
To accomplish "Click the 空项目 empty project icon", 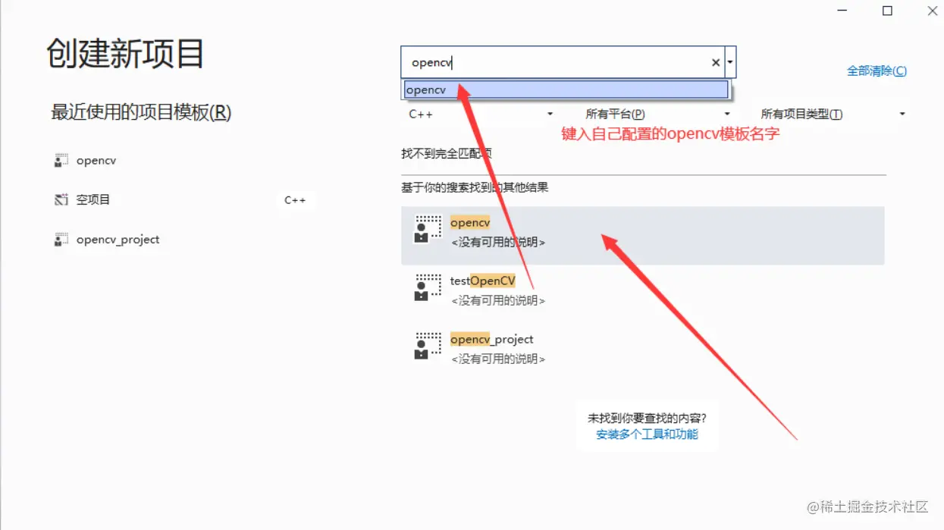I will 61,200.
